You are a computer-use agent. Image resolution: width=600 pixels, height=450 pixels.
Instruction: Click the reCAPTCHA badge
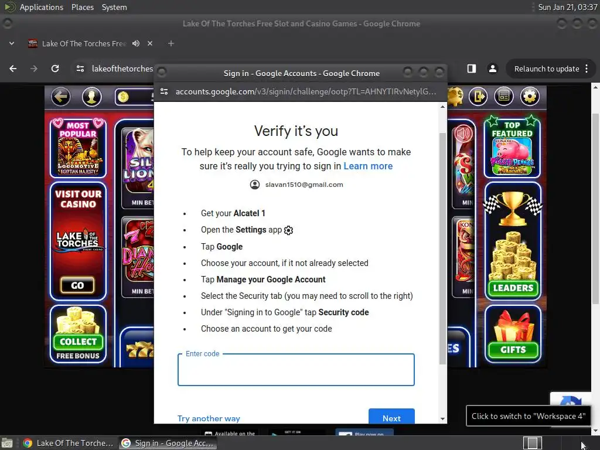570,399
